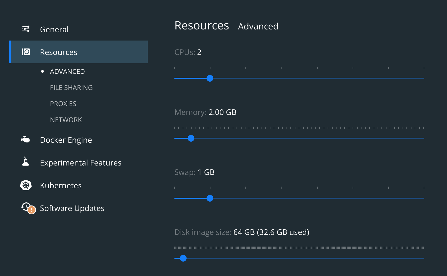447x276 pixels.
Task: Click the ADVANCED bullet point indicator
Action: tap(42, 71)
